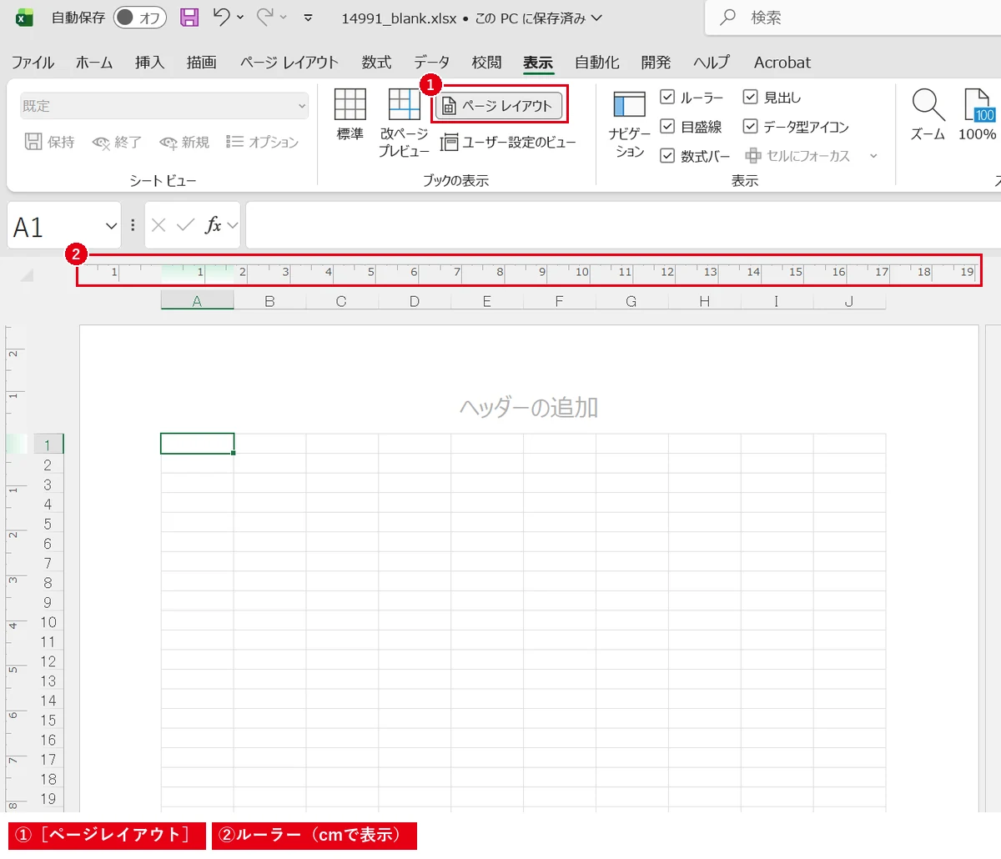The height and width of the screenshot is (859, 1001).
Task: Toggle the ルーラー checkbox
Action: pyautogui.click(x=667, y=98)
